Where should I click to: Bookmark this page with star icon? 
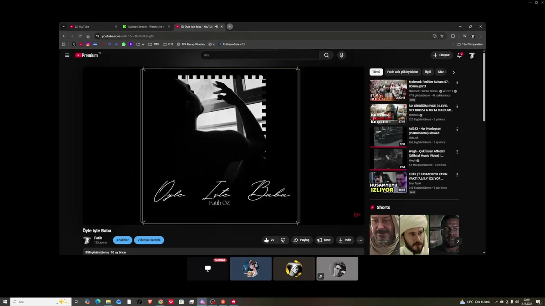pyautogui.click(x=442, y=36)
